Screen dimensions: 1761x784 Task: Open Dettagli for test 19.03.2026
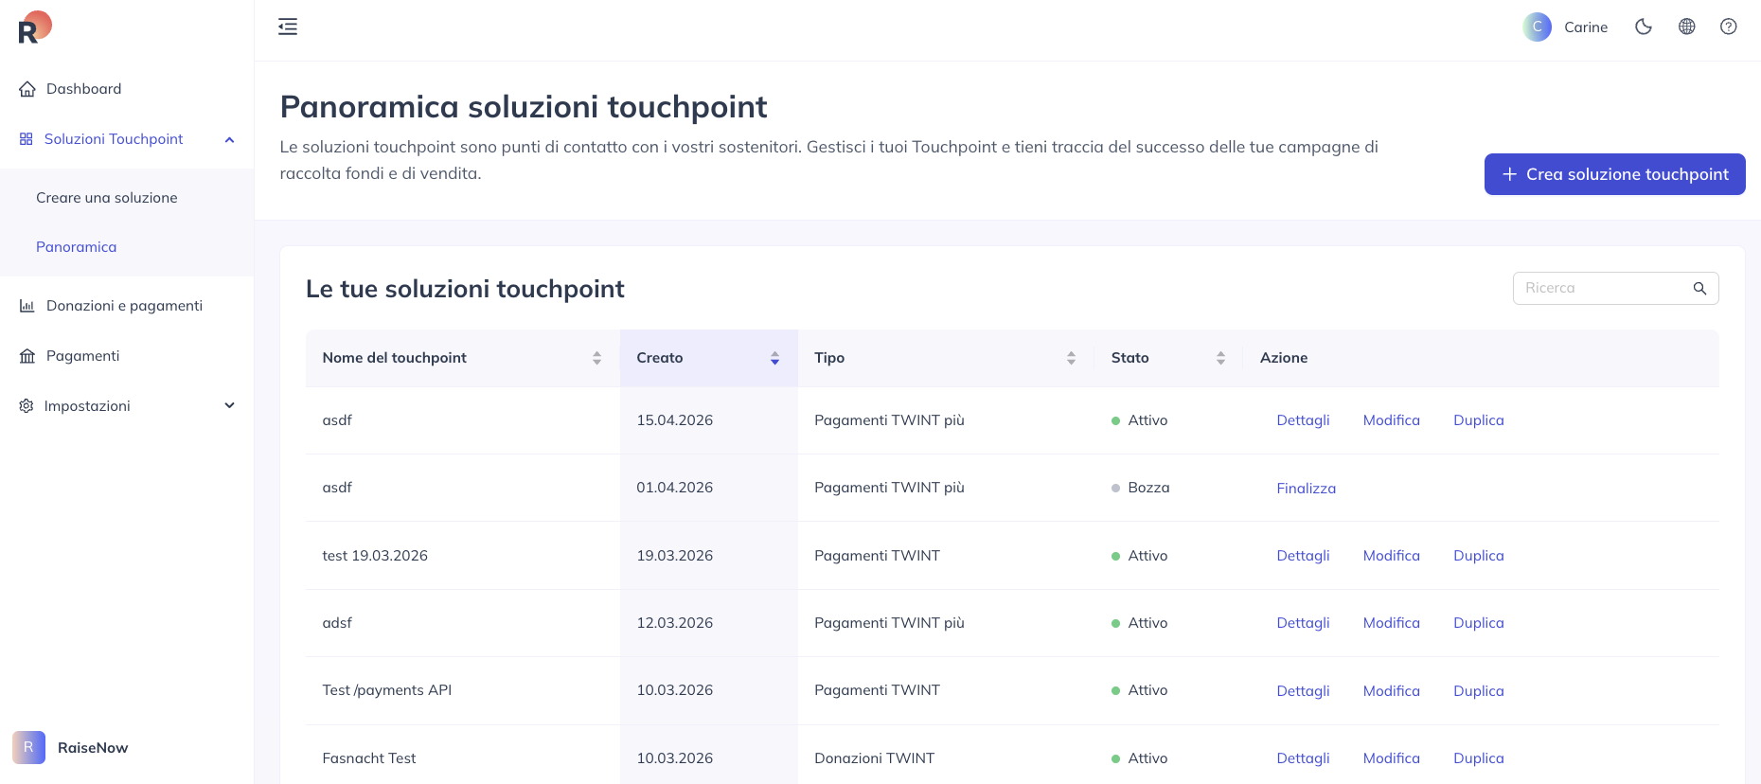coord(1303,556)
